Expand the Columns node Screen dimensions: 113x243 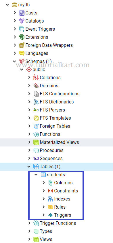click(x=44, y=183)
